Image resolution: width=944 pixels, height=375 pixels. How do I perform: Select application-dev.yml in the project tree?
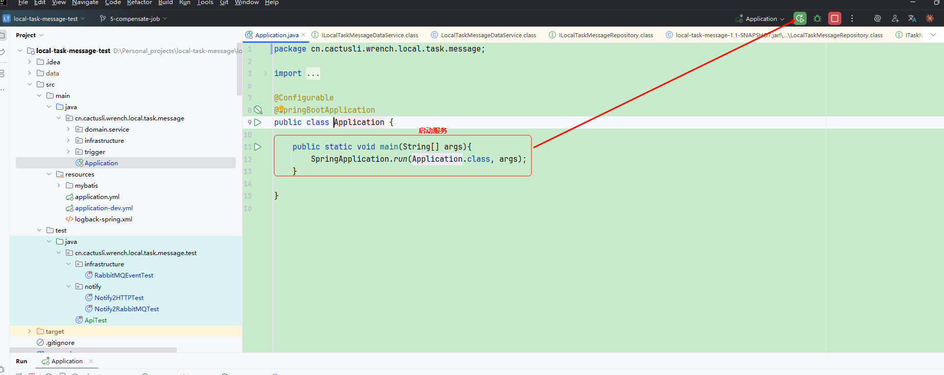click(104, 208)
